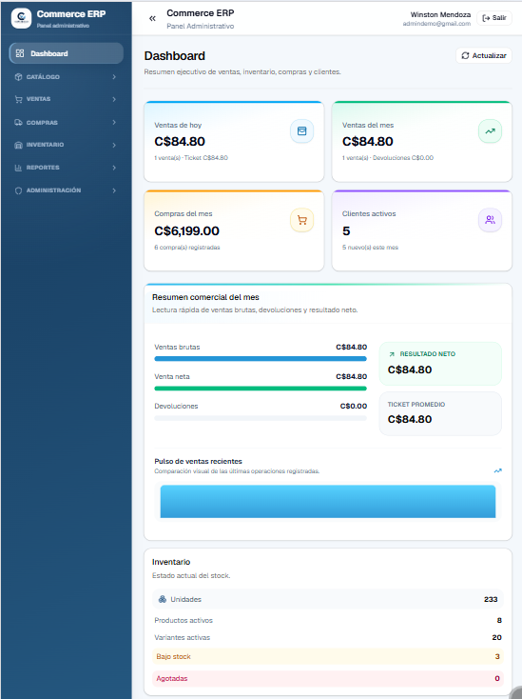
Task: Click the Bajo stock row
Action: [x=328, y=657]
